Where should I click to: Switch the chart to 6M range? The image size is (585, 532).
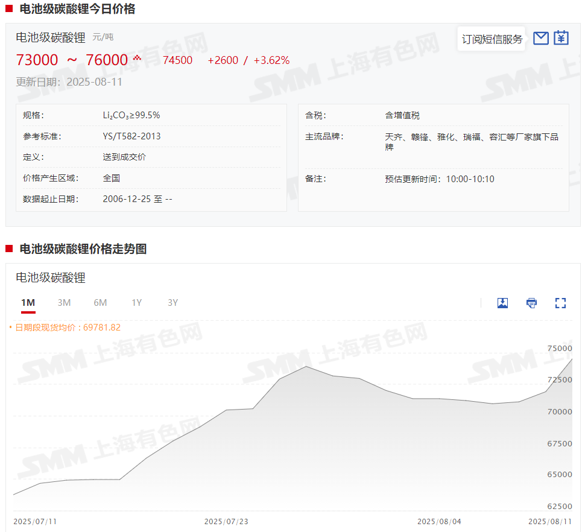click(x=100, y=303)
